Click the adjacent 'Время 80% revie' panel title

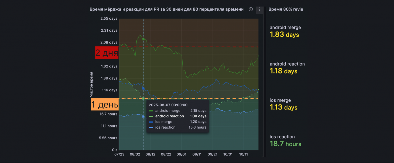click(286, 9)
